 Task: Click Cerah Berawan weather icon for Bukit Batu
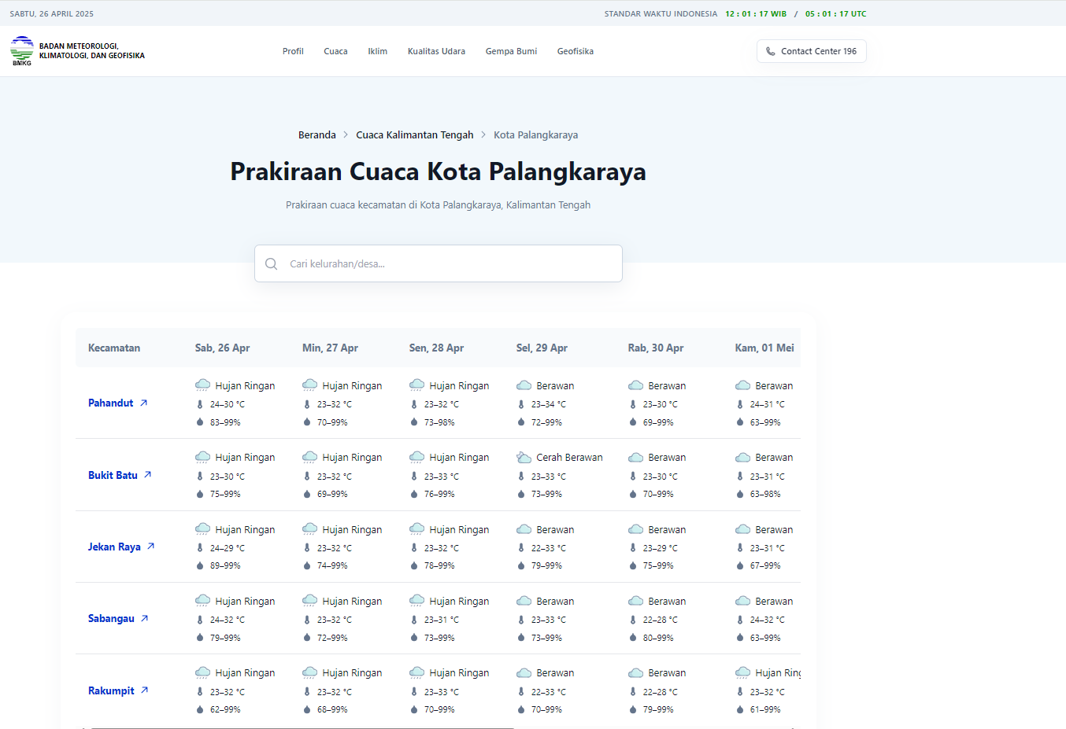pos(524,458)
